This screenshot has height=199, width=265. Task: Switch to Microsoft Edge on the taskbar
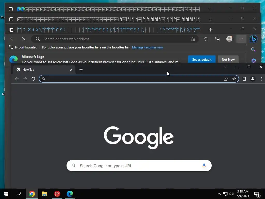tap(70, 194)
